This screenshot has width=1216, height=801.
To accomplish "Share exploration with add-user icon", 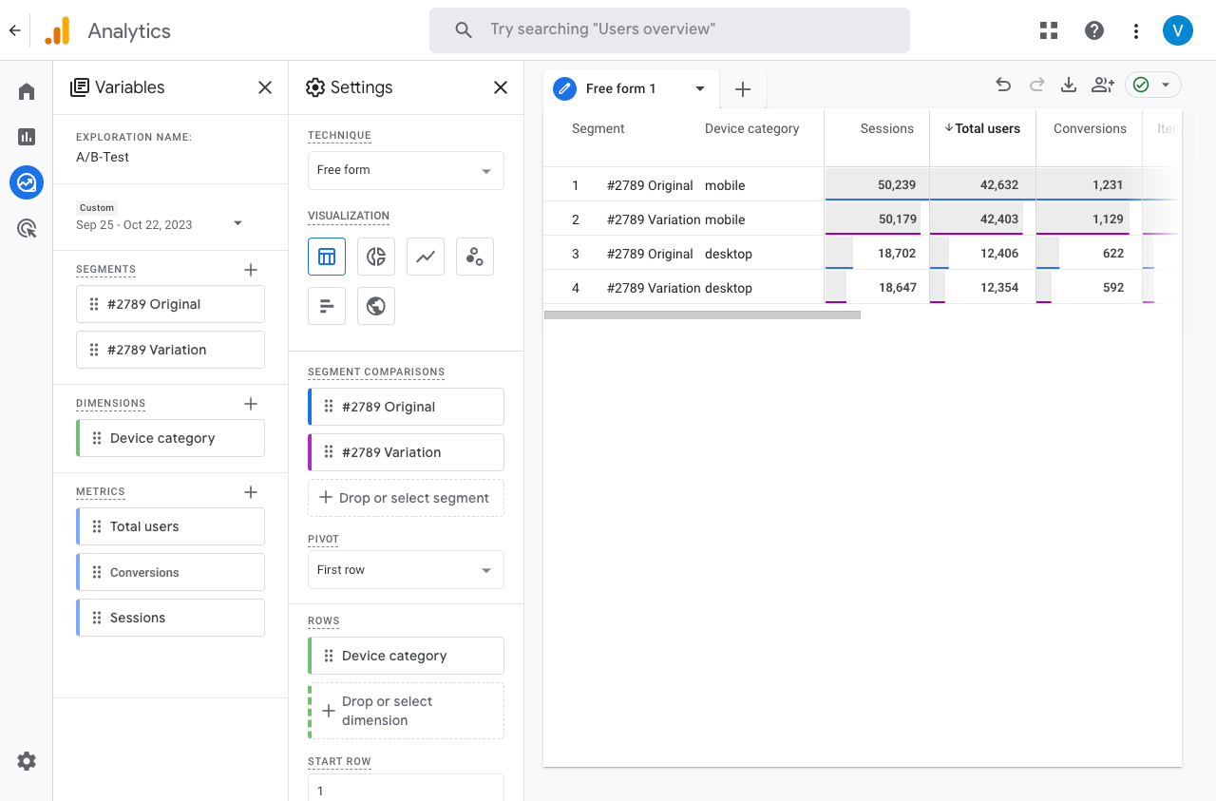I will click(1102, 86).
